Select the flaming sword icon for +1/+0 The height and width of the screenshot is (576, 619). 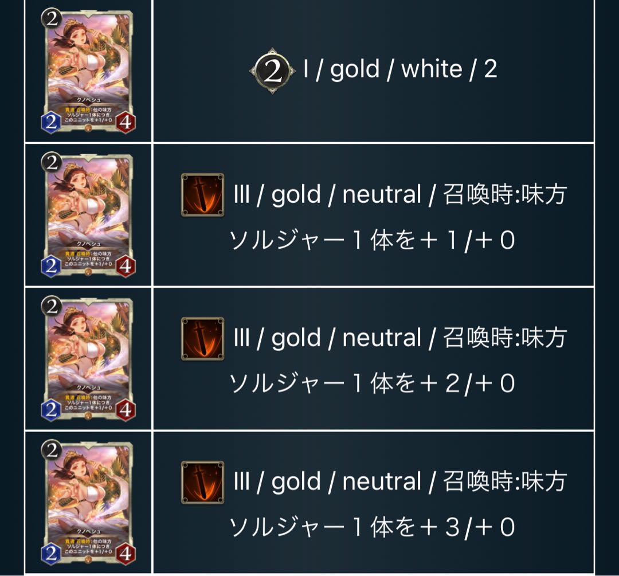click(202, 195)
